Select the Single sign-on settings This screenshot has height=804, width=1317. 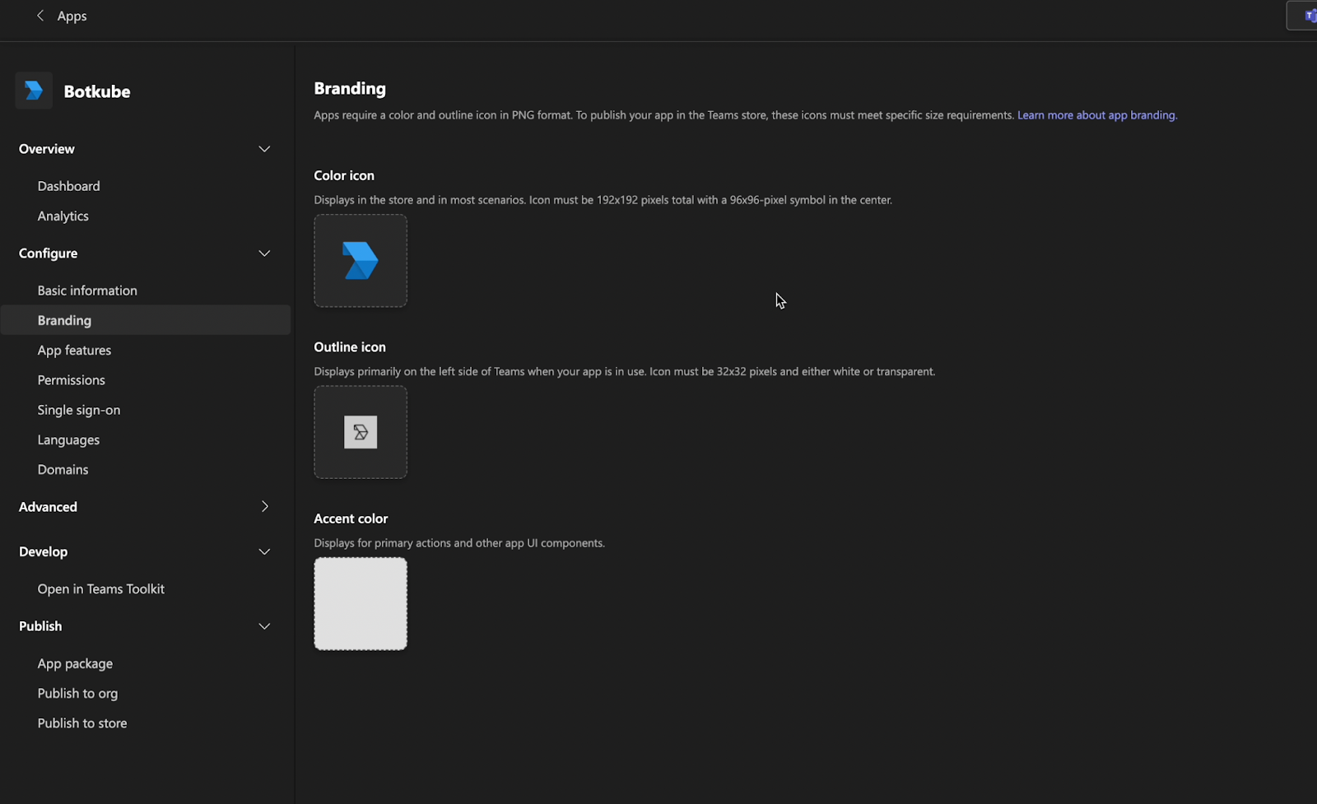coord(78,409)
